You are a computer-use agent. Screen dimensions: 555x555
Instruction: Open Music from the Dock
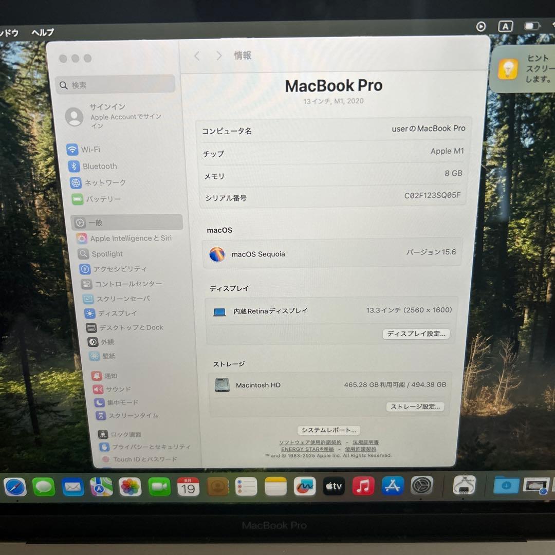point(363,486)
